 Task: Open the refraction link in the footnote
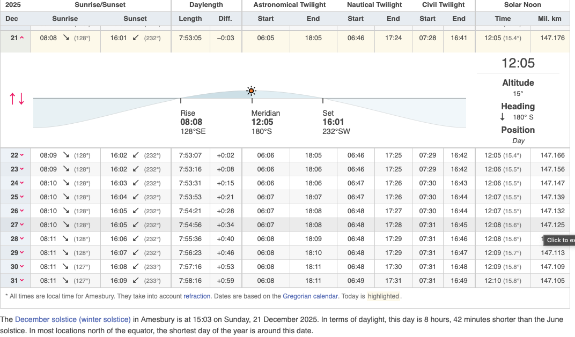point(197,296)
